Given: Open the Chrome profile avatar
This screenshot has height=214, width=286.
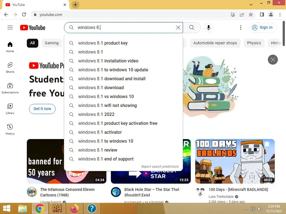Looking at the screenshot, I should pyautogui.click(x=271, y=14).
